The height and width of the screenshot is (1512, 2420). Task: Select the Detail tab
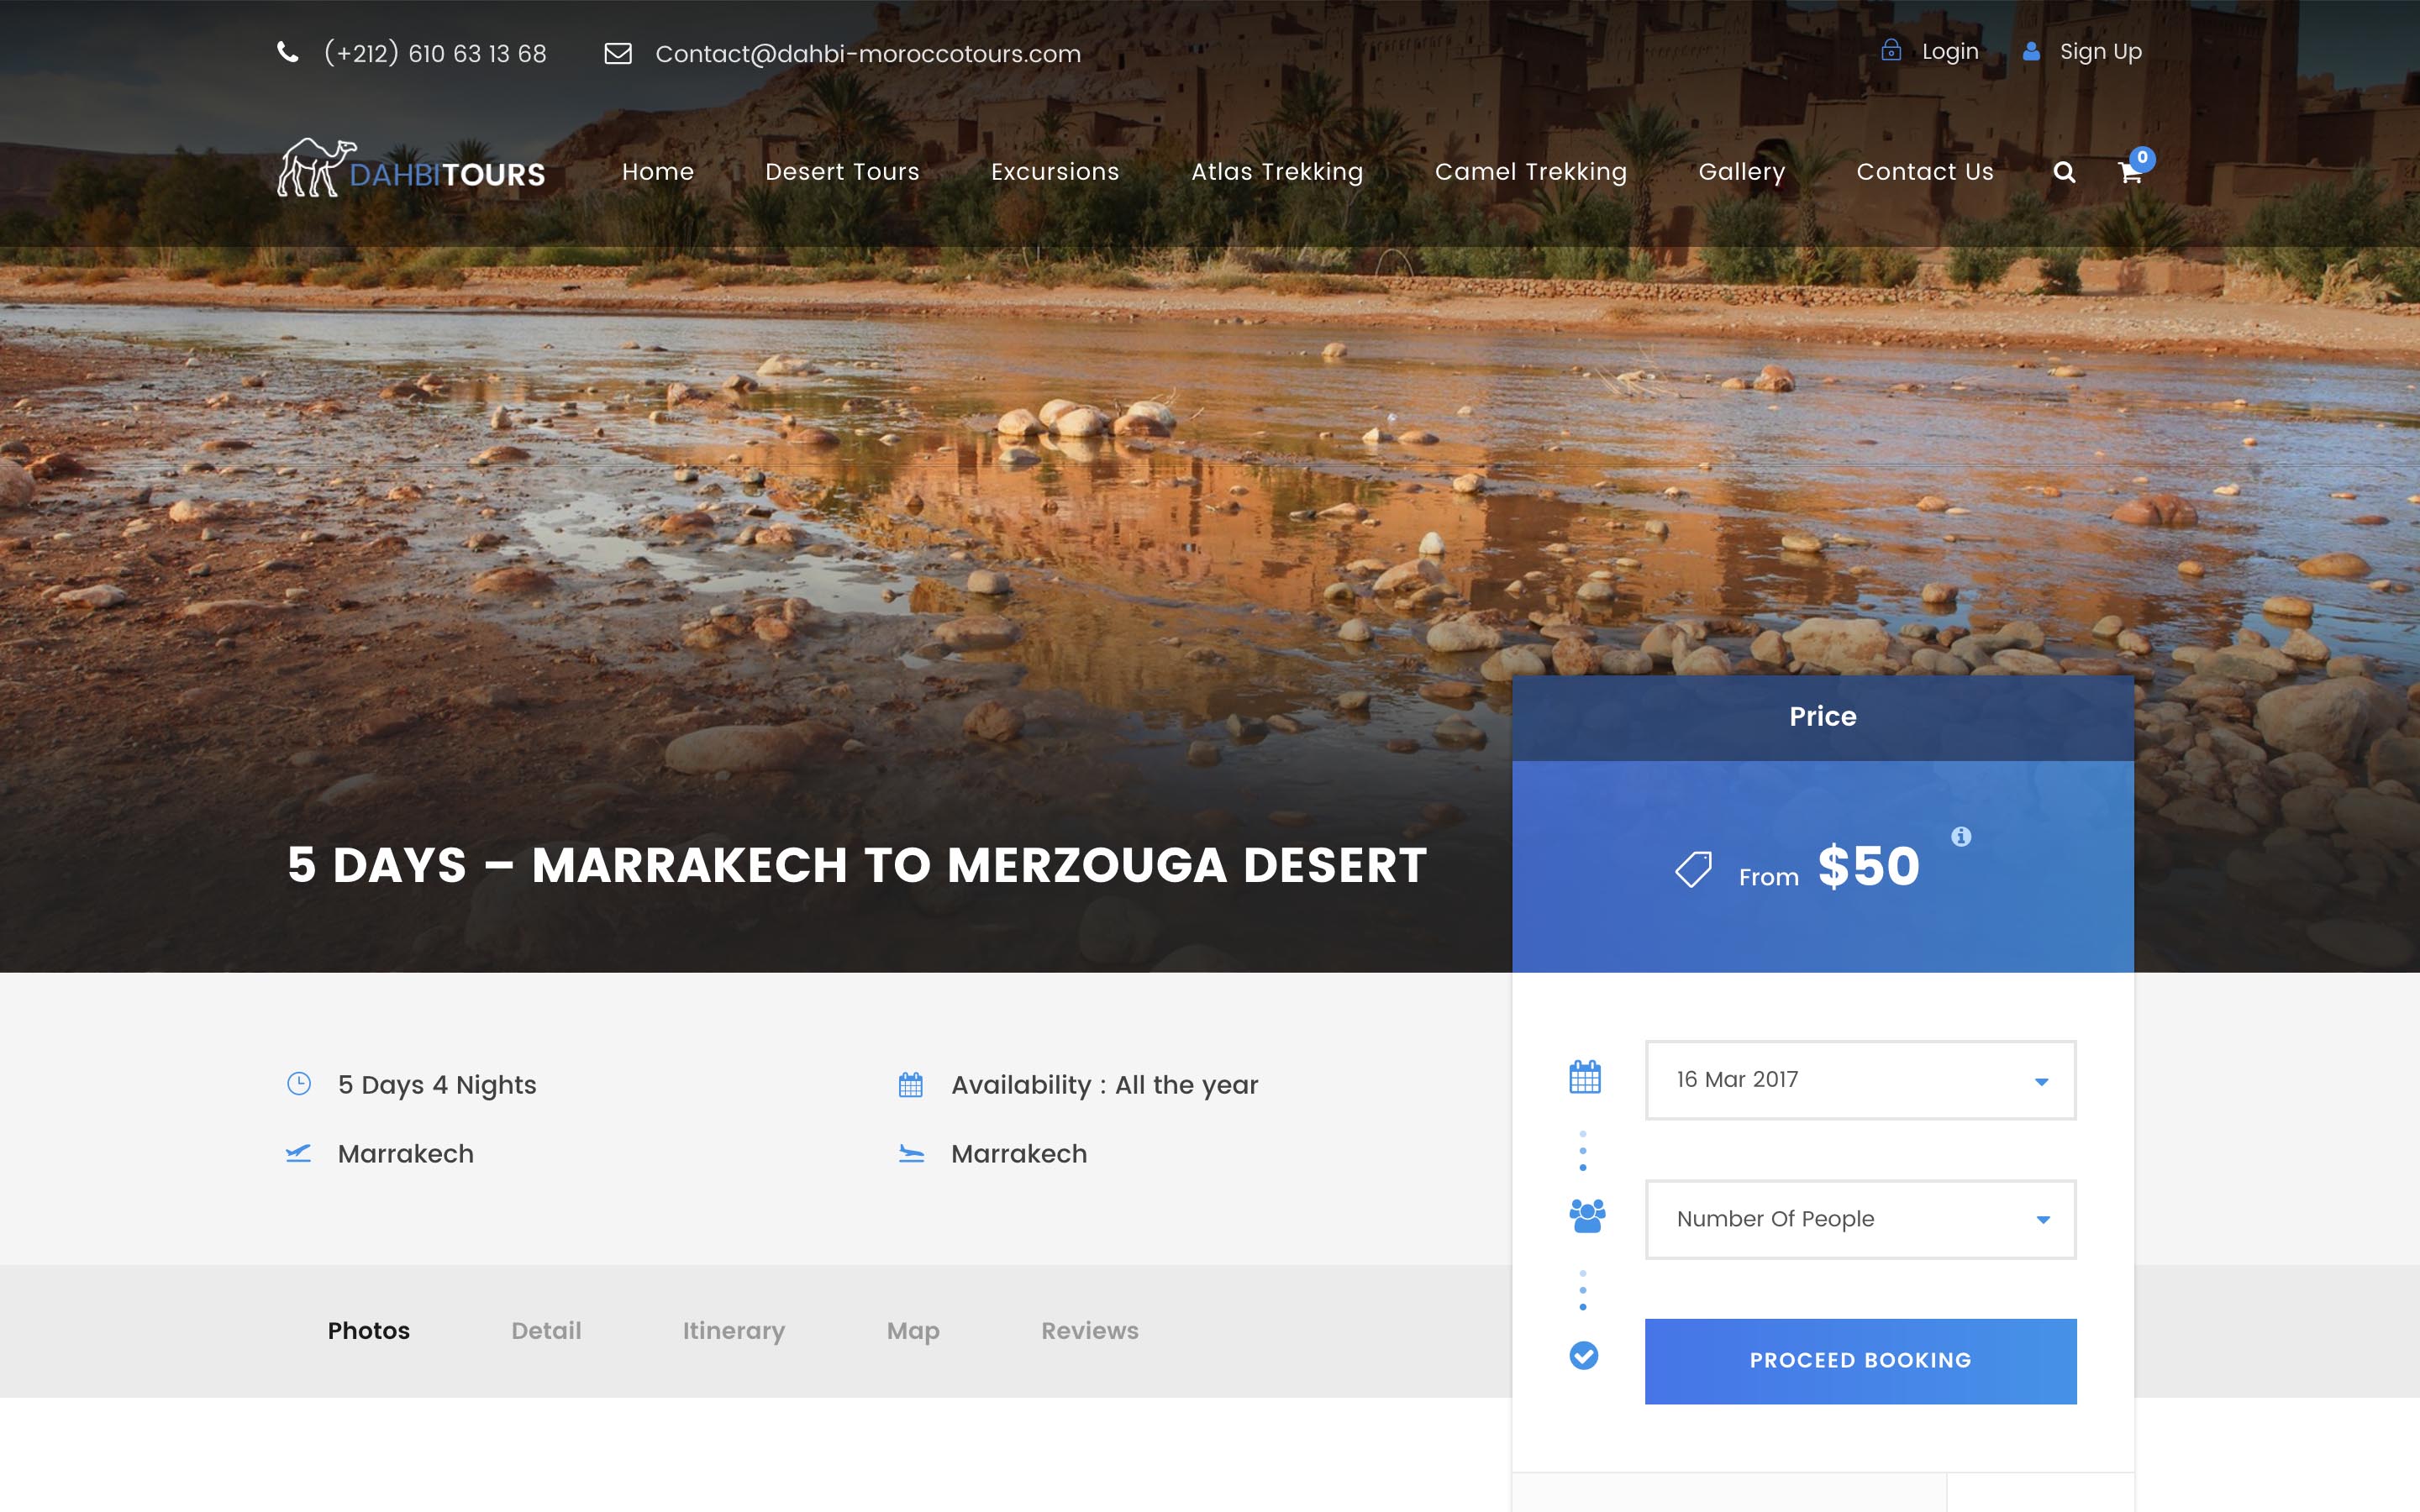point(546,1331)
